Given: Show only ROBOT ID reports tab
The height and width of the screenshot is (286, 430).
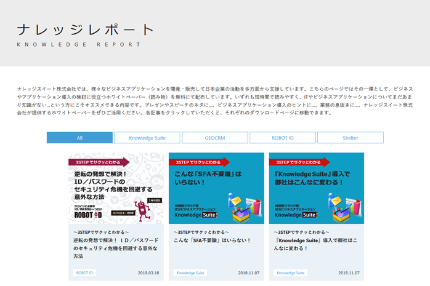Looking at the screenshot, I should 283,138.
